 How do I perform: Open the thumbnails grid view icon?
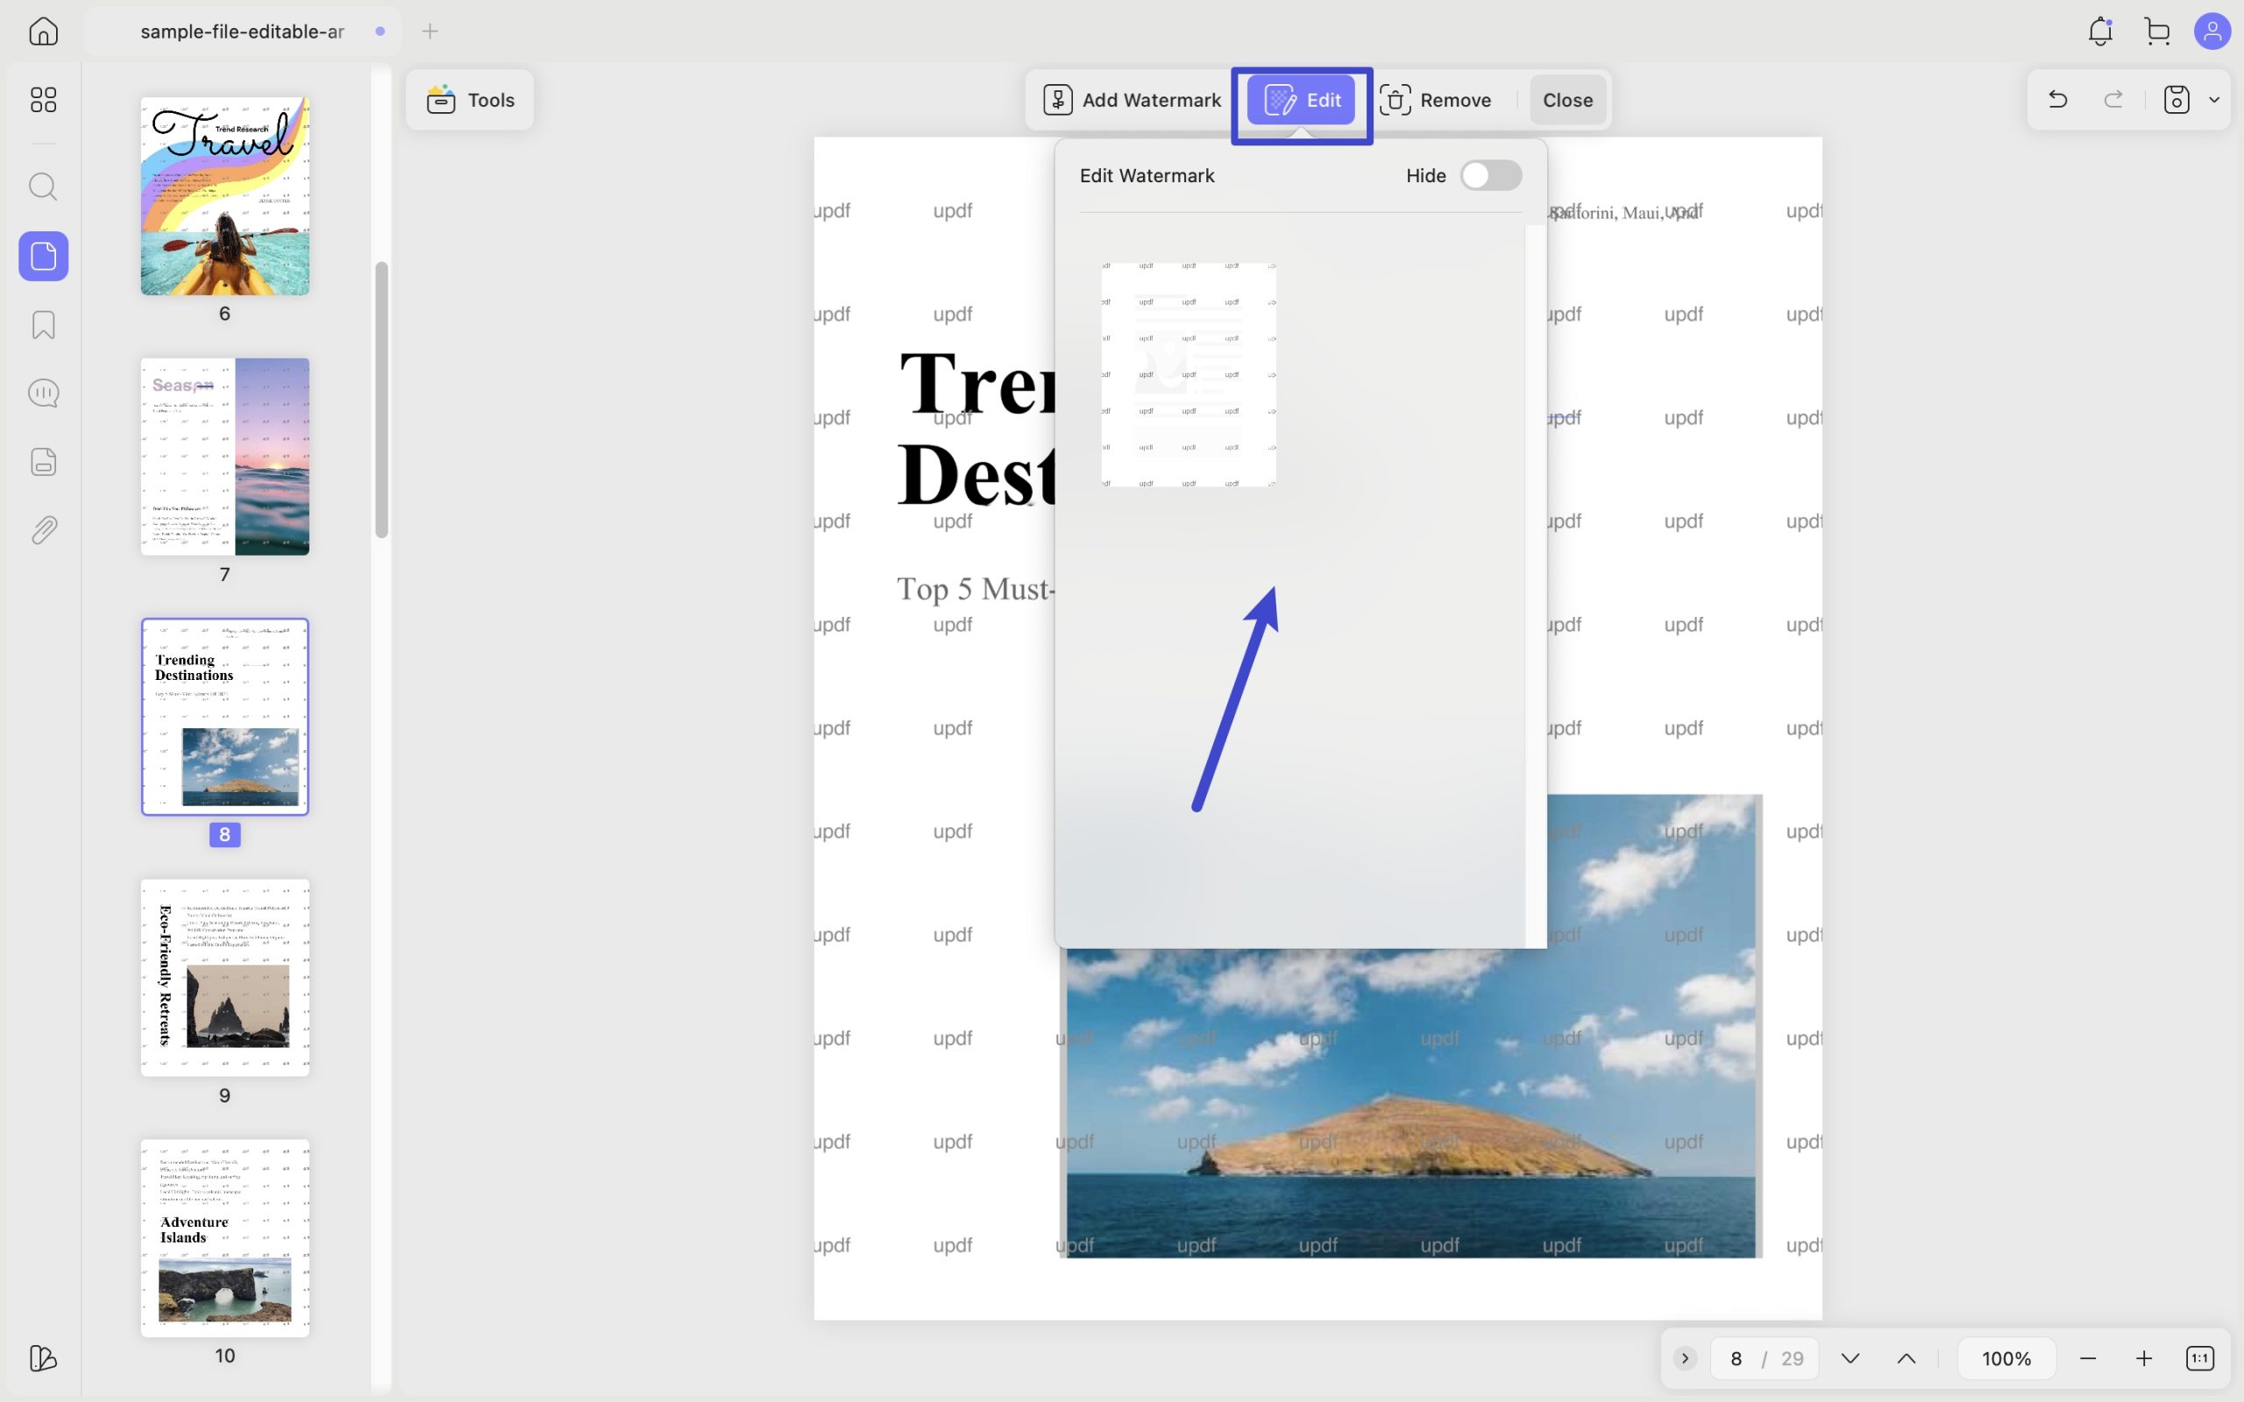point(43,99)
